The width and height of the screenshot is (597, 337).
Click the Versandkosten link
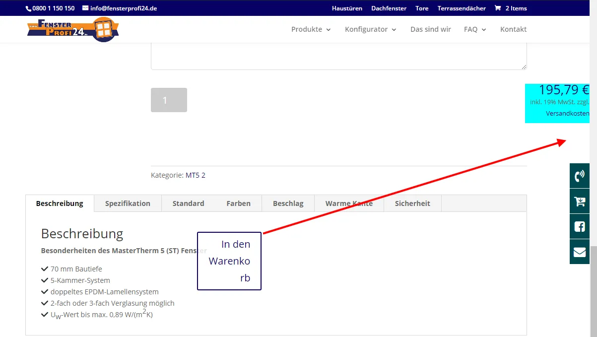coord(567,114)
